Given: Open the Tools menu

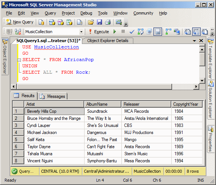Looking at the screenshot, I should [103, 13].
